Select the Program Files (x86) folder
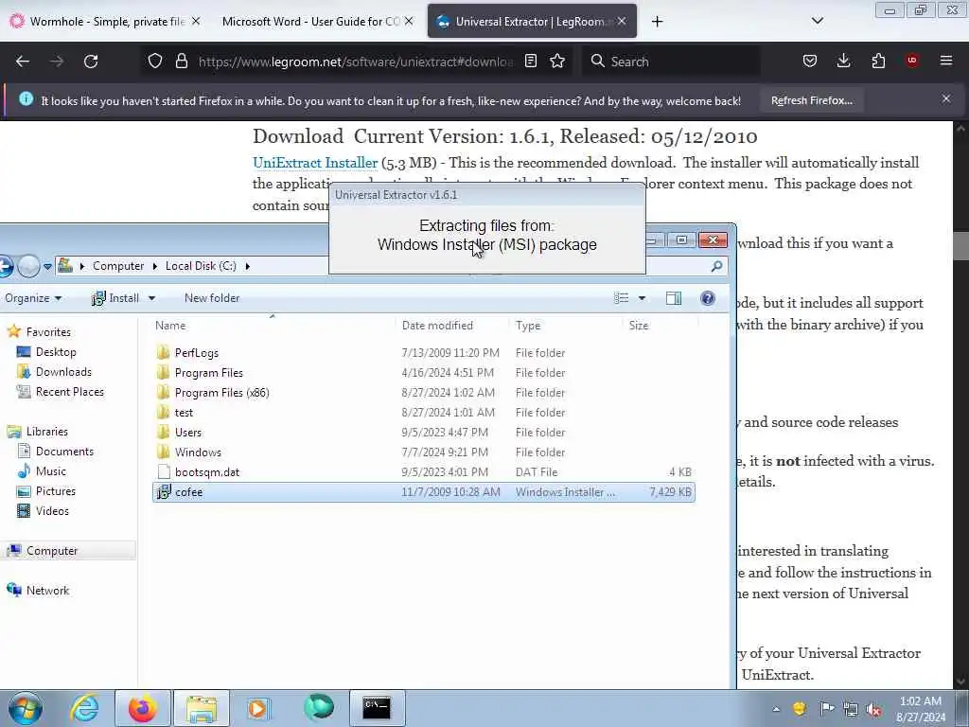 tap(423, 393)
